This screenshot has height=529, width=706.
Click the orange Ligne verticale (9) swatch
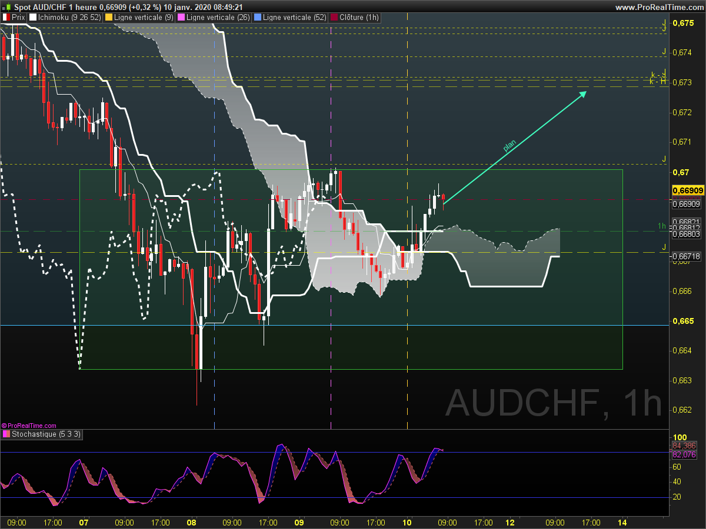coord(108,18)
